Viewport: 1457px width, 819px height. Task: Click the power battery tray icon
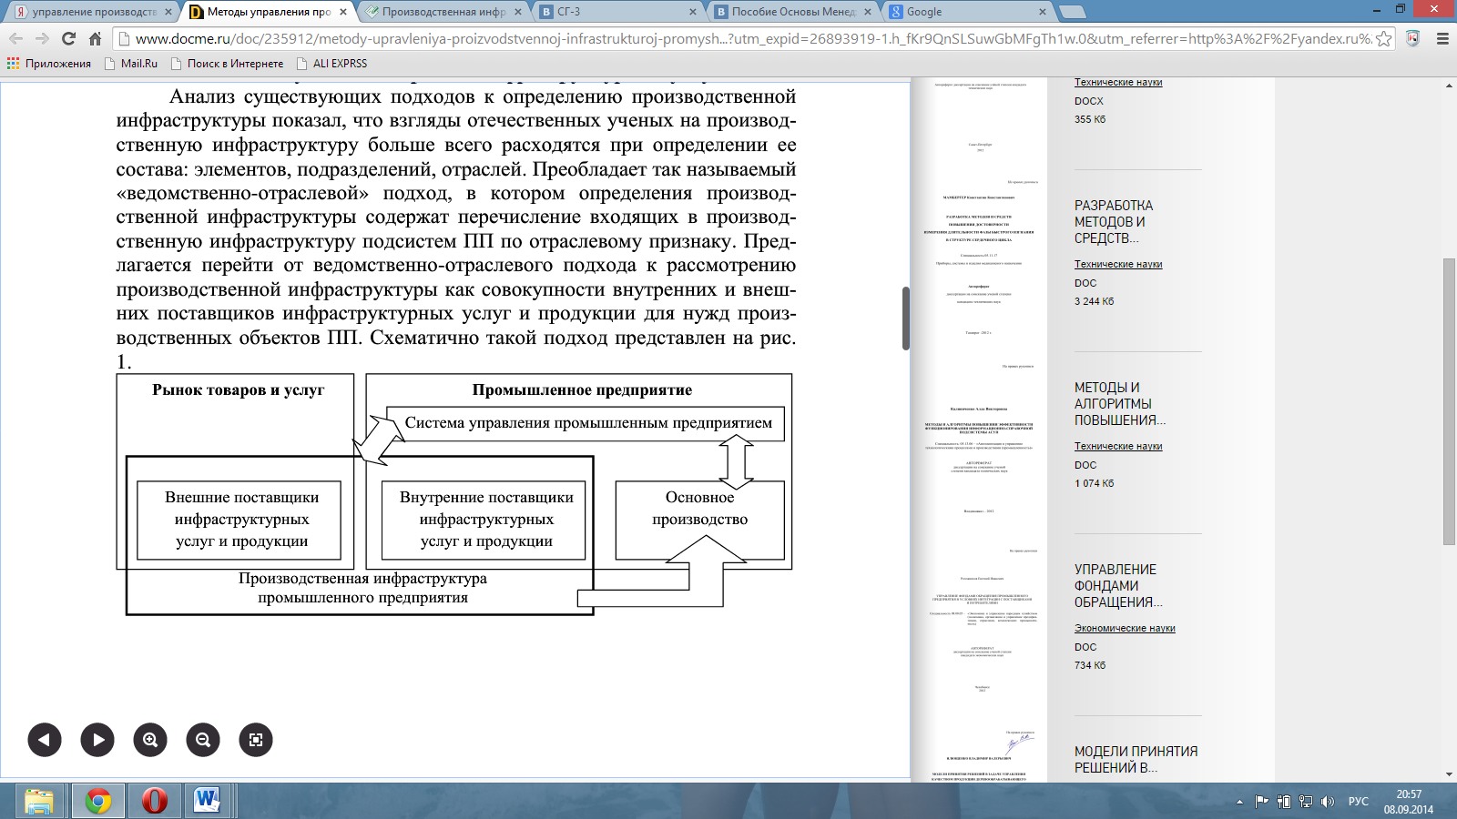pos(1284,802)
